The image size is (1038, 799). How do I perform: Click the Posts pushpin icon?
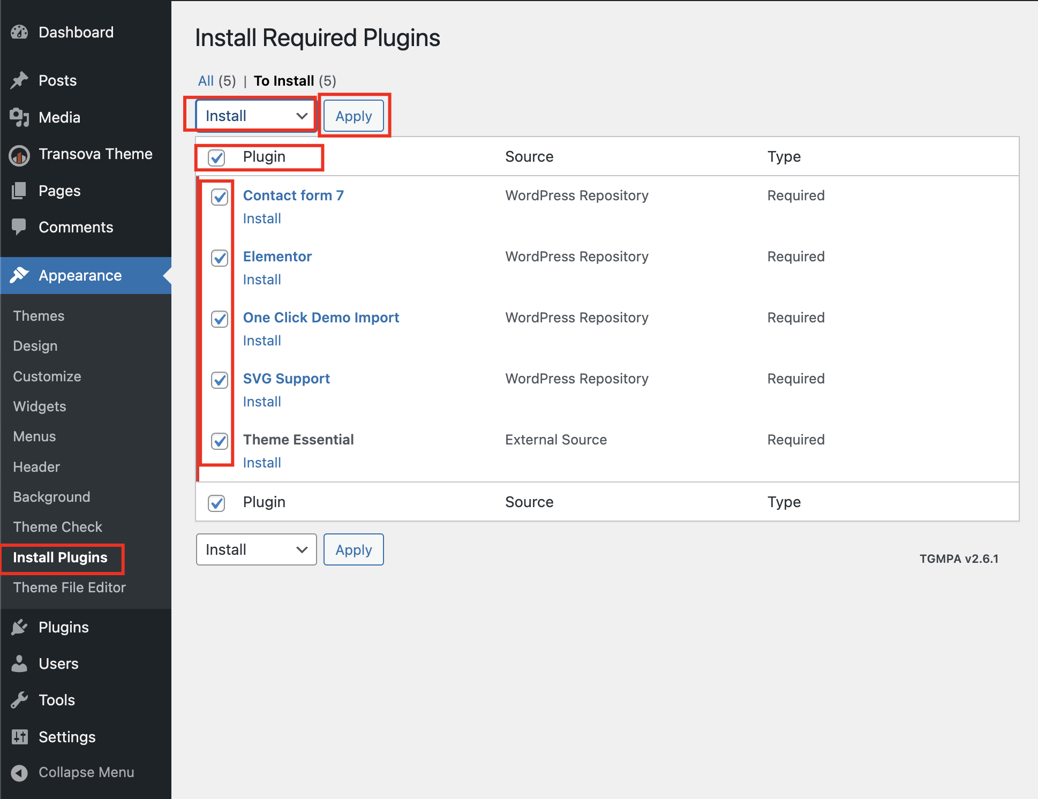(19, 80)
